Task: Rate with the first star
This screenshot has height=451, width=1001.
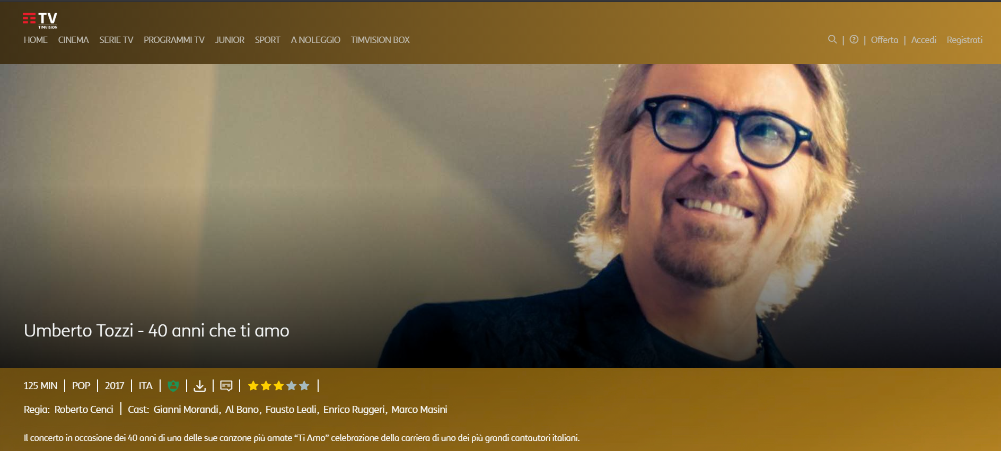Action: click(x=253, y=386)
